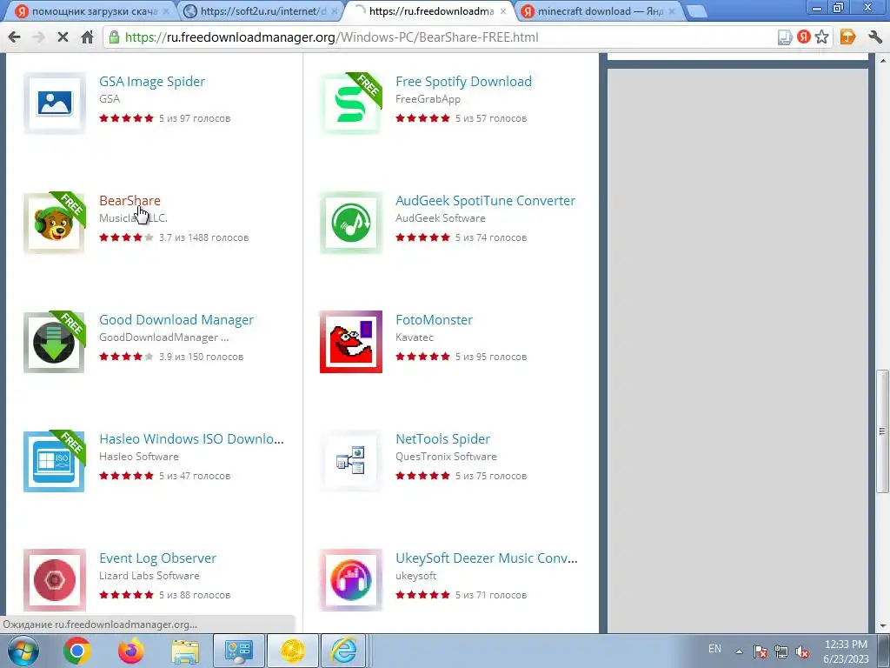This screenshot has width=890, height=668.
Task: Click the scrollbar up arrow
Action: 883,60
